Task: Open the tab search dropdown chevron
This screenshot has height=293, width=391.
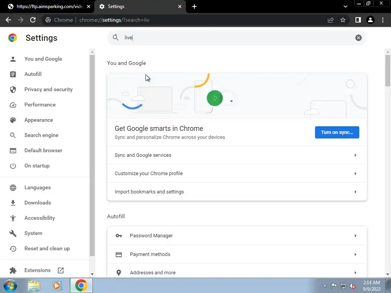Action: (345, 6)
